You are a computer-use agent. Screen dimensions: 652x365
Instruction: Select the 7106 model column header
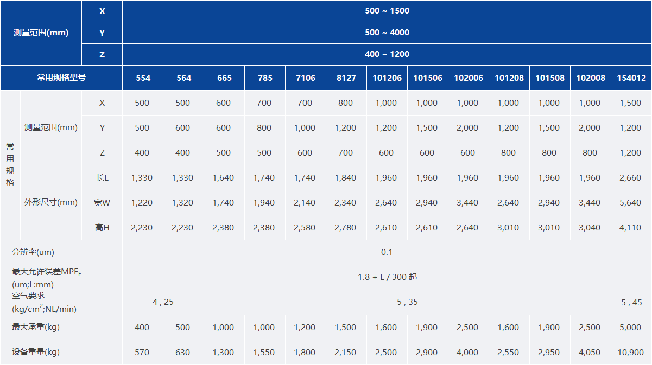pos(305,78)
